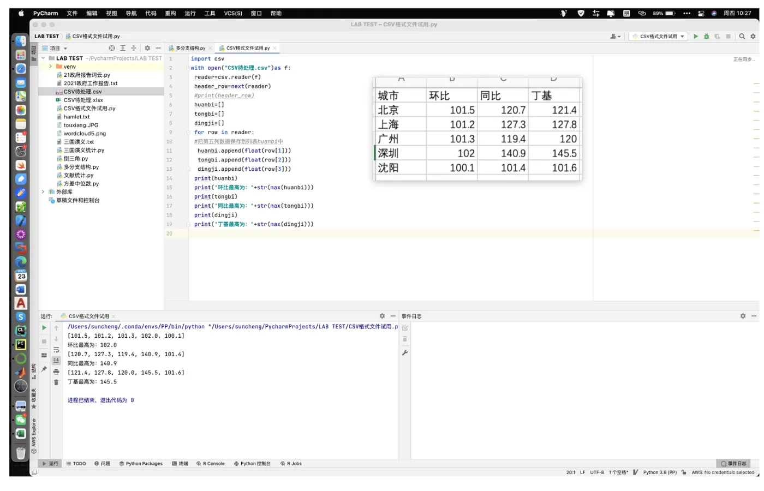The image size is (764, 491).
Task: Open Search Everywhere via the magnifier icon
Action: 742,37
